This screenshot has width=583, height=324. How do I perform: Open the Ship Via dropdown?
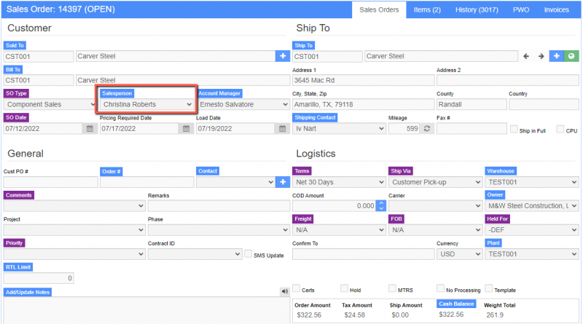coord(434,181)
